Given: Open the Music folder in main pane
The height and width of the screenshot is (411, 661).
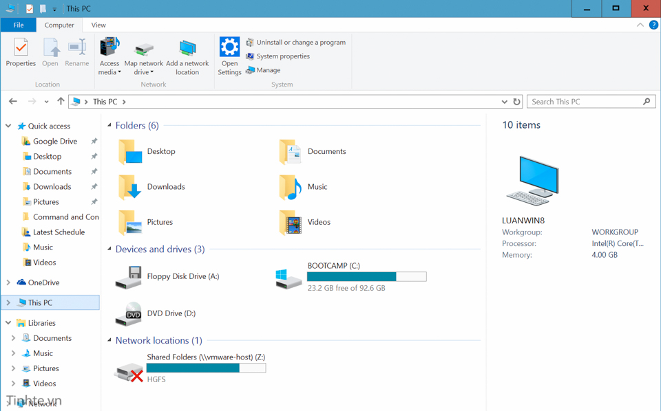Looking at the screenshot, I should [303, 187].
